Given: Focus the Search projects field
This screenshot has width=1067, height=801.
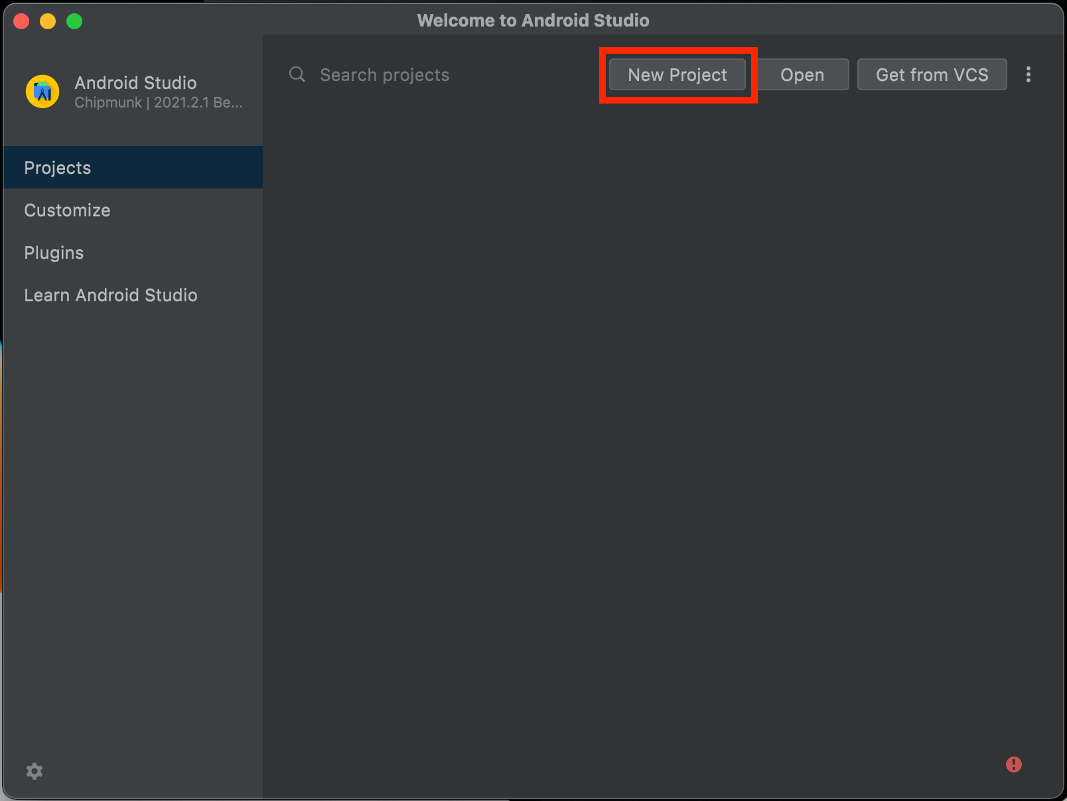Looking at the screenshot, I should 385,75.
